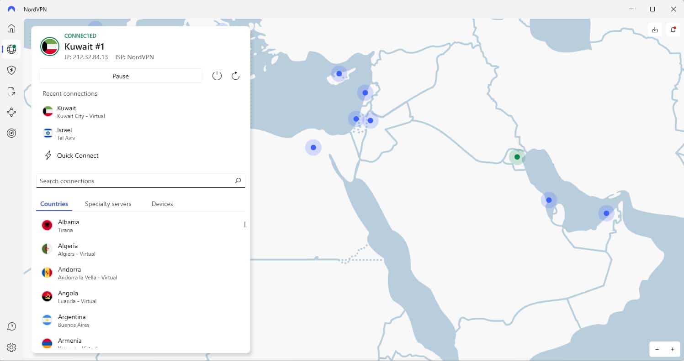This screenshot has height=361, width=684.
Task: Click the Algeria flag icon
Action: 47,249
